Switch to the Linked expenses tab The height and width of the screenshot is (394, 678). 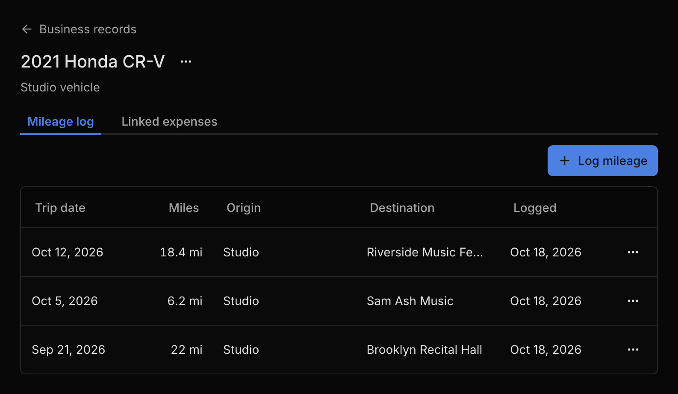[169, 122]
